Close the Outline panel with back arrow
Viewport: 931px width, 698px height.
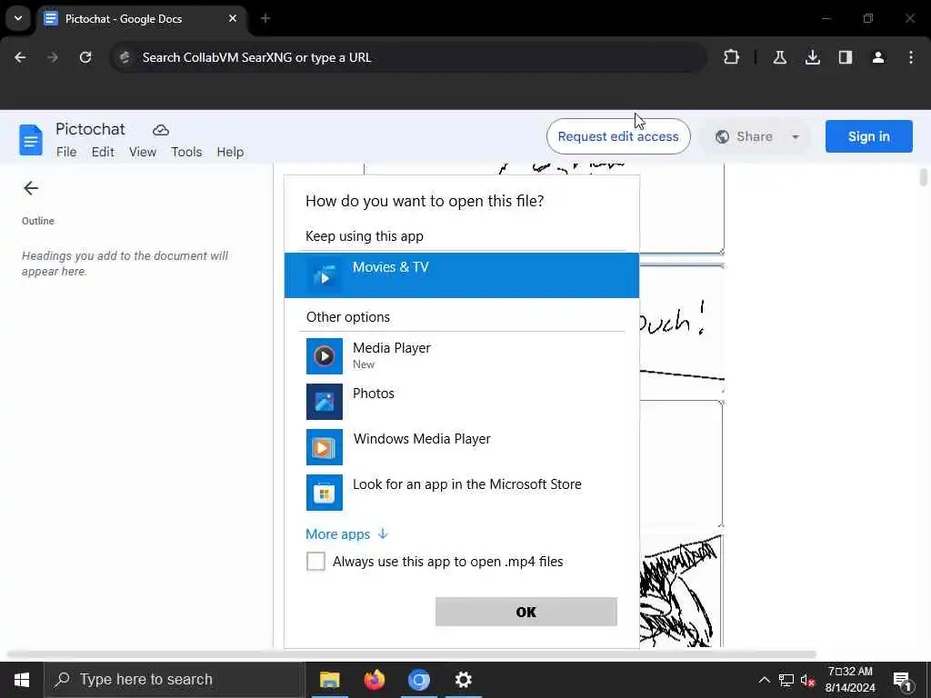[31, 188]
